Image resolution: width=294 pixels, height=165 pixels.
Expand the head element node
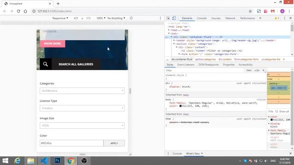coord(169,30)
